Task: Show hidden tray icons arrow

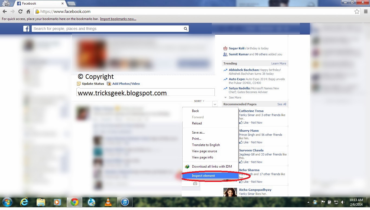Action: [308, 202]
